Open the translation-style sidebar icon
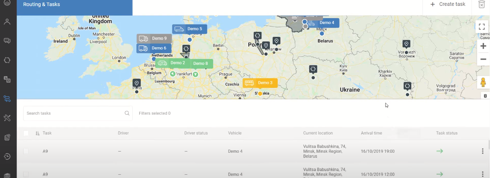This screenshot has width=490, height=178. (x=7, y=79)
